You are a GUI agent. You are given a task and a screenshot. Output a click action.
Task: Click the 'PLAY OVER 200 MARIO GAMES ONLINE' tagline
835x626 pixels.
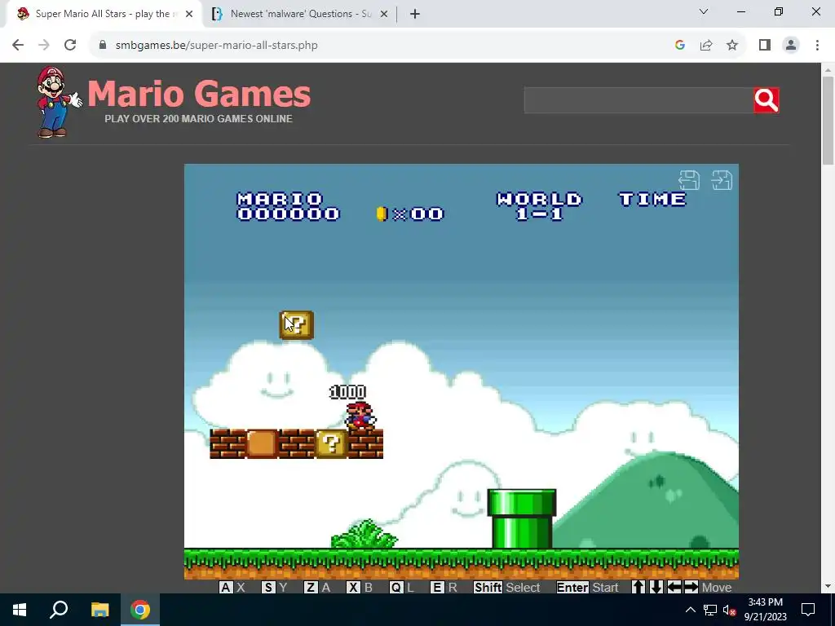click(199, 119)
